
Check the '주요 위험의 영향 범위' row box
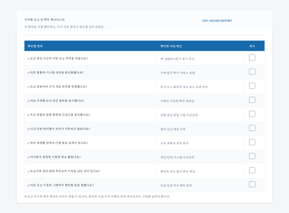[x=252, y=114]
